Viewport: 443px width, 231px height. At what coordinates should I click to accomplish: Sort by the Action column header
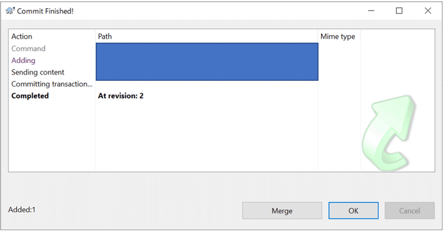pos(22,36)
